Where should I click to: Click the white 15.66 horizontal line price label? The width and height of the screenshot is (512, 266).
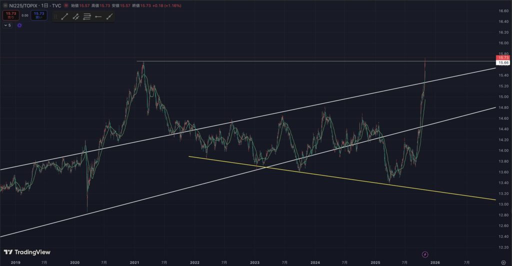click(x=503, y=63)
